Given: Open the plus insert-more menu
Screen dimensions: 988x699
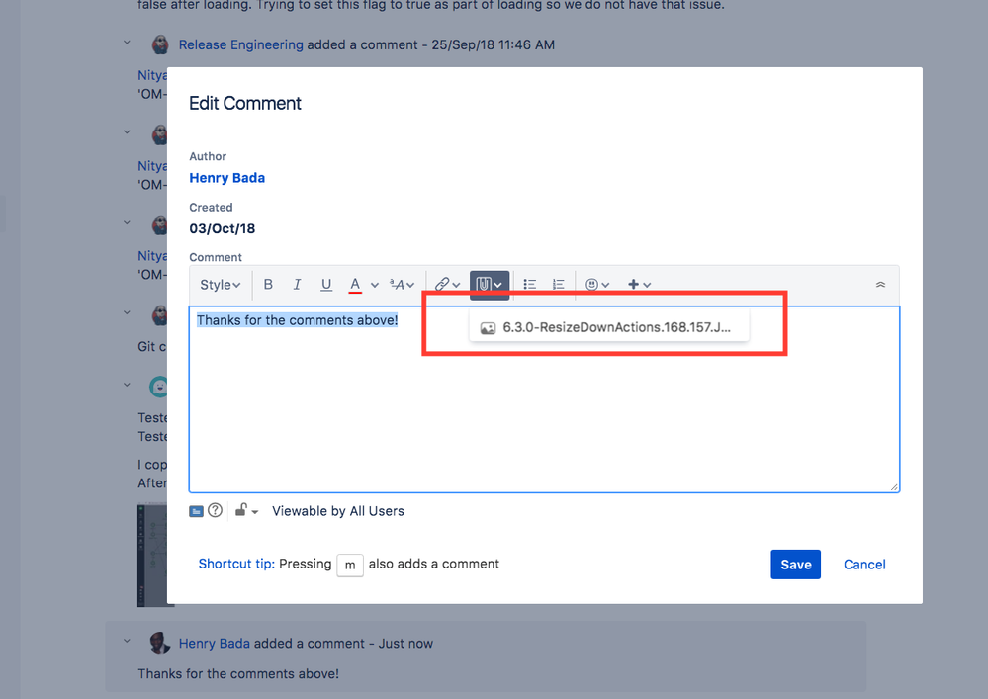Looking at the screenshot, I should coord(639,285).
